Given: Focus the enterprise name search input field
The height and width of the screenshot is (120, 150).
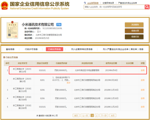Looking at the screenshot, I should pyautogui.click(x=114, y=7).
